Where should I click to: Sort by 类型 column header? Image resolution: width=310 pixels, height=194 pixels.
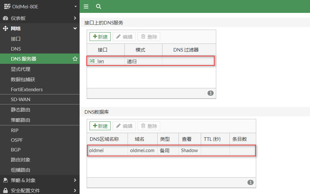click(168, 139)
